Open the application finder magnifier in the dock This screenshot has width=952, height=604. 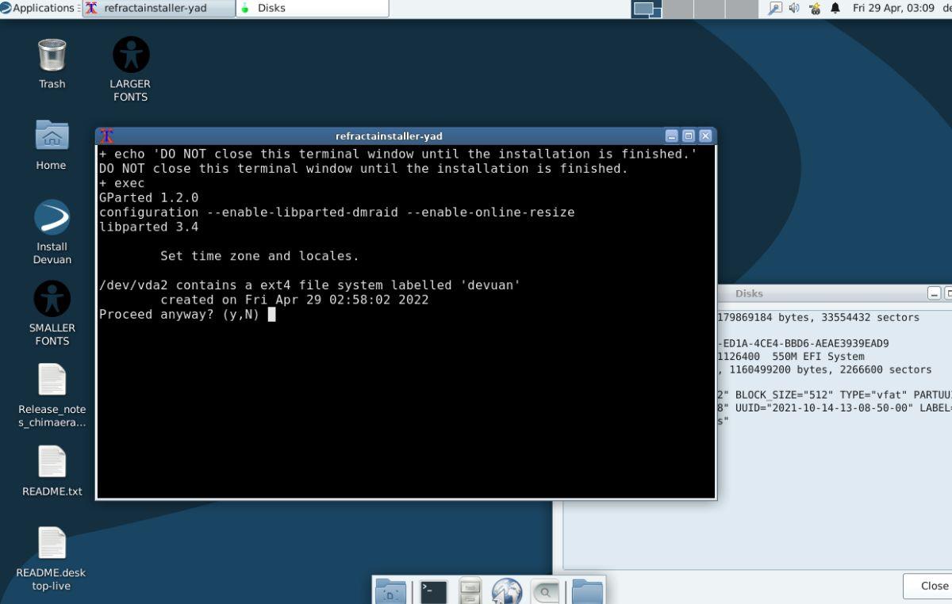click(545, 590)
